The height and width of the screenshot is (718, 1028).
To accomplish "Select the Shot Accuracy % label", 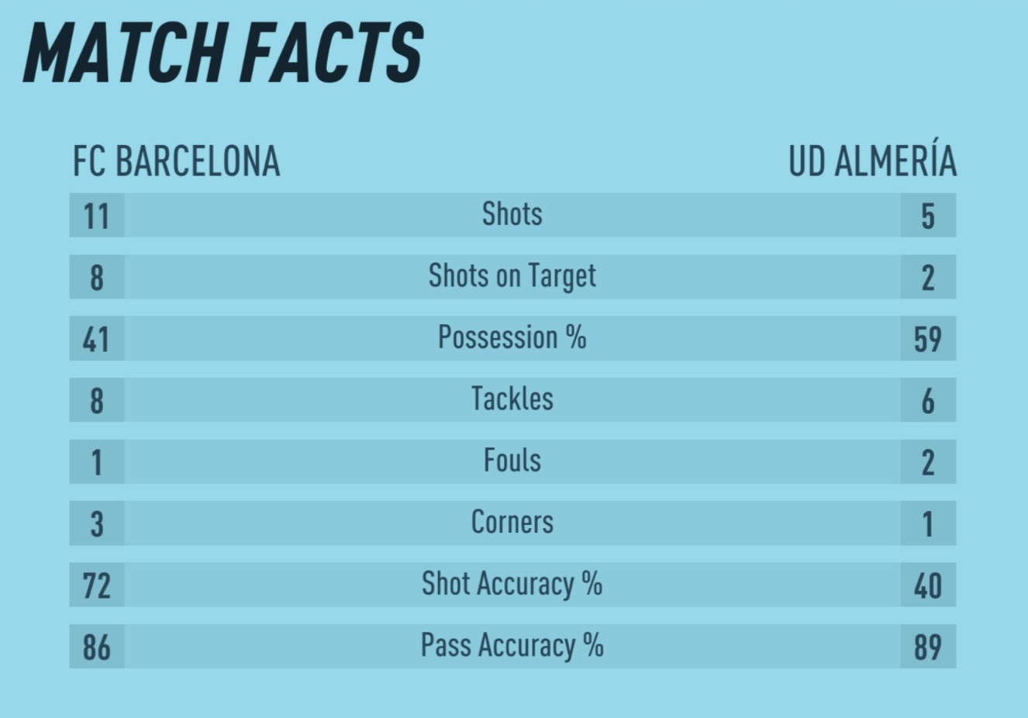I will pyautogui.click(x=512, y=584).
